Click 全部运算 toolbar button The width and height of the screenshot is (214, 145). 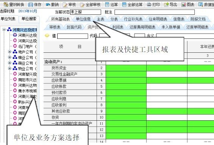click(x=132, y=5)
